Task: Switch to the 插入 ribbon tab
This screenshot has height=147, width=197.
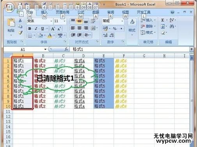Action: tap(44, 12)
